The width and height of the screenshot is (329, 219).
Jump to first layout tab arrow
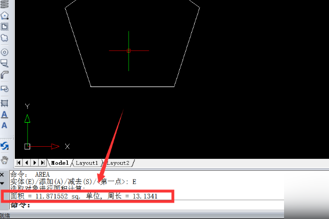coord(19,163)
